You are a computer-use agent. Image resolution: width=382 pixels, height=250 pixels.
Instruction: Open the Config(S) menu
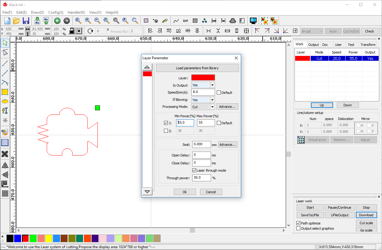click(56, 12)
